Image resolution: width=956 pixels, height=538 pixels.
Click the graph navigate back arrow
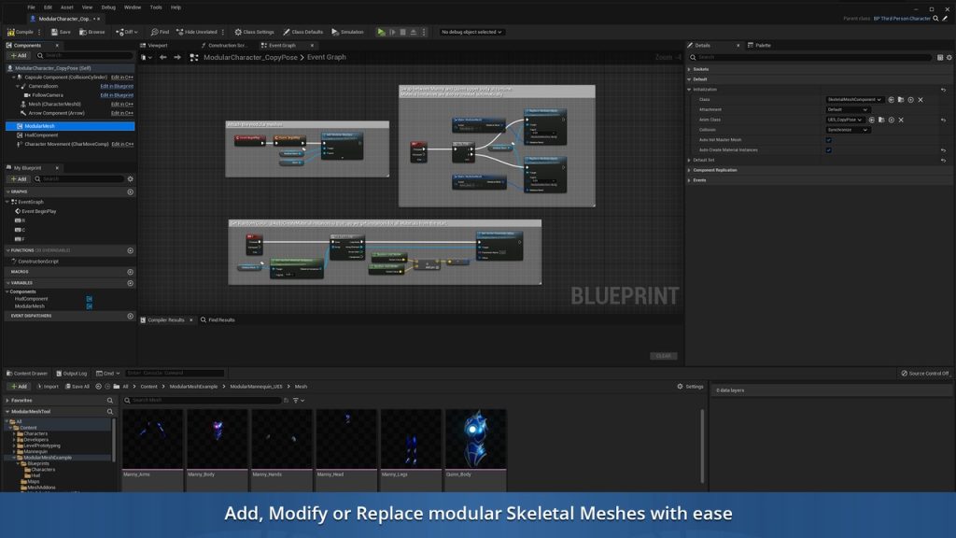coord(162,57)
